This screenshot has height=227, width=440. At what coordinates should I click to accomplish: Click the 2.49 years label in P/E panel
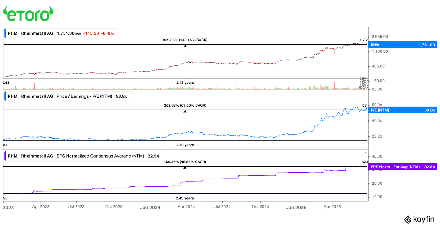coord(185,145)
